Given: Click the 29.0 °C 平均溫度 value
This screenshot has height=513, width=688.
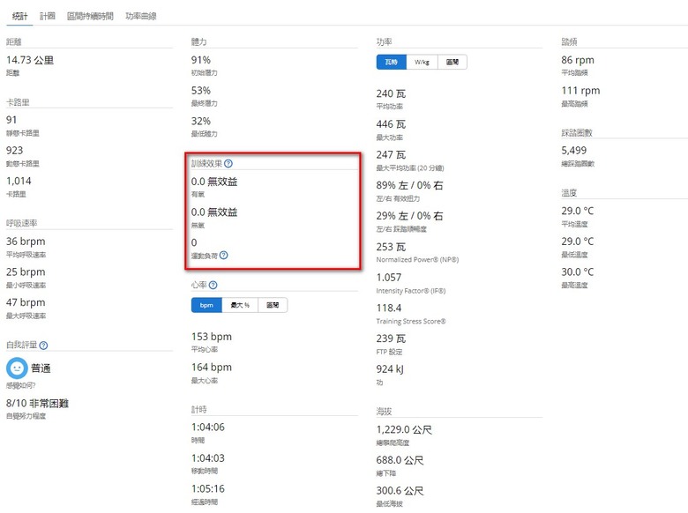Looking at the screenshot, I should click(x=578, y=211).
